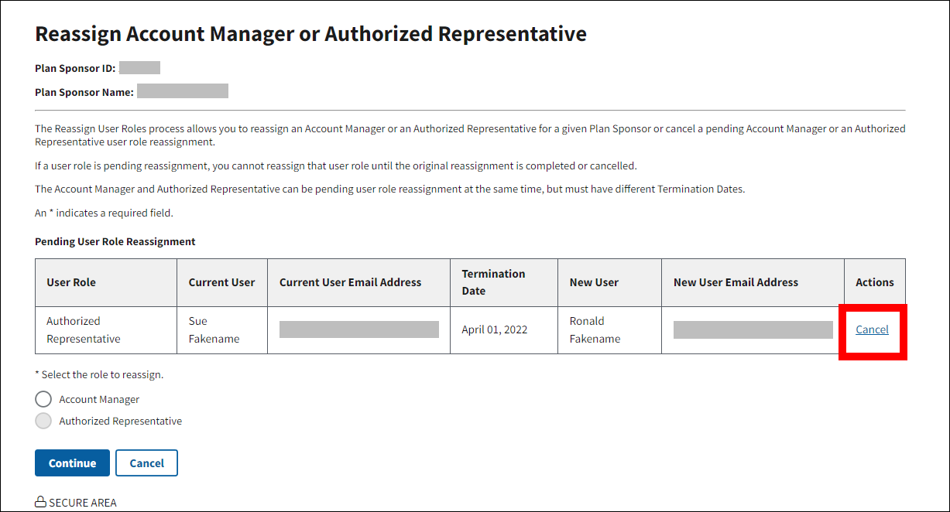950x512 pixels.
Task: Select the Account Manager radio button
Action: point(44,400)
